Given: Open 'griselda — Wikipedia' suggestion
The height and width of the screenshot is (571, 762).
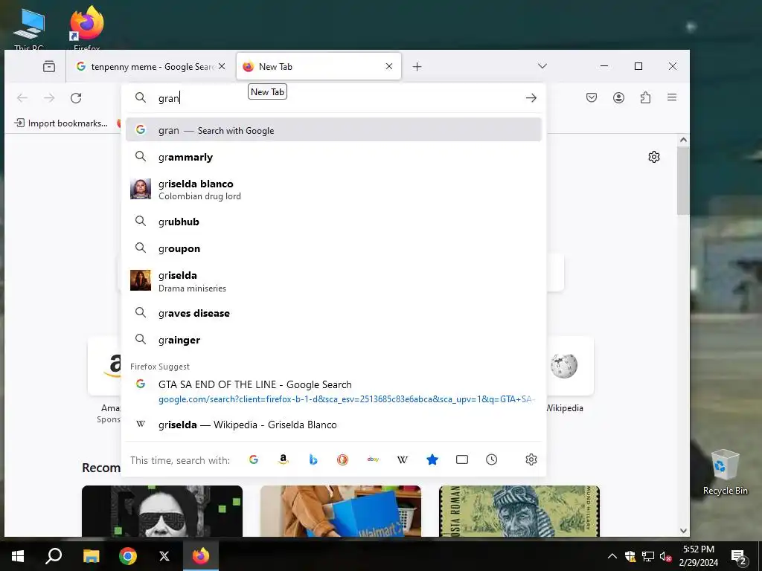Looking at the screenshot, I should click(333, 425).
